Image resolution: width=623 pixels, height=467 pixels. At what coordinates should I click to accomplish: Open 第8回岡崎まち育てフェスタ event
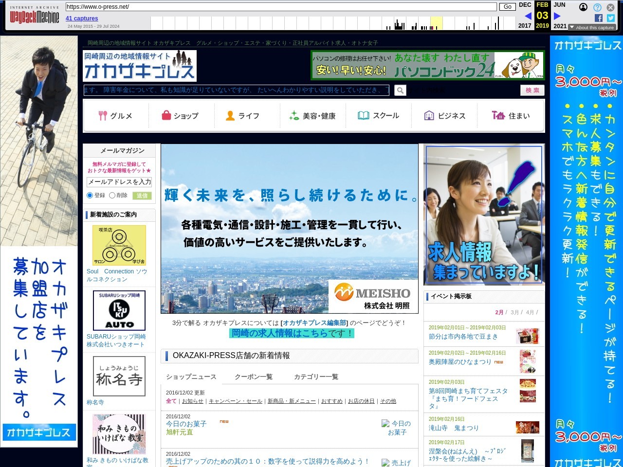(x=468, y=398)
